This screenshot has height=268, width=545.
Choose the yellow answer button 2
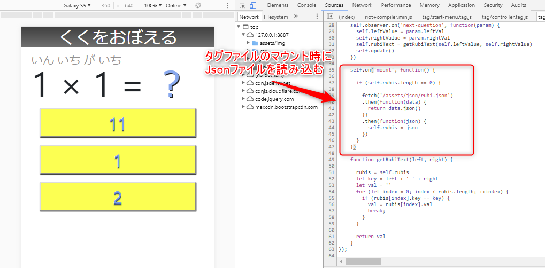coord(118,197)
